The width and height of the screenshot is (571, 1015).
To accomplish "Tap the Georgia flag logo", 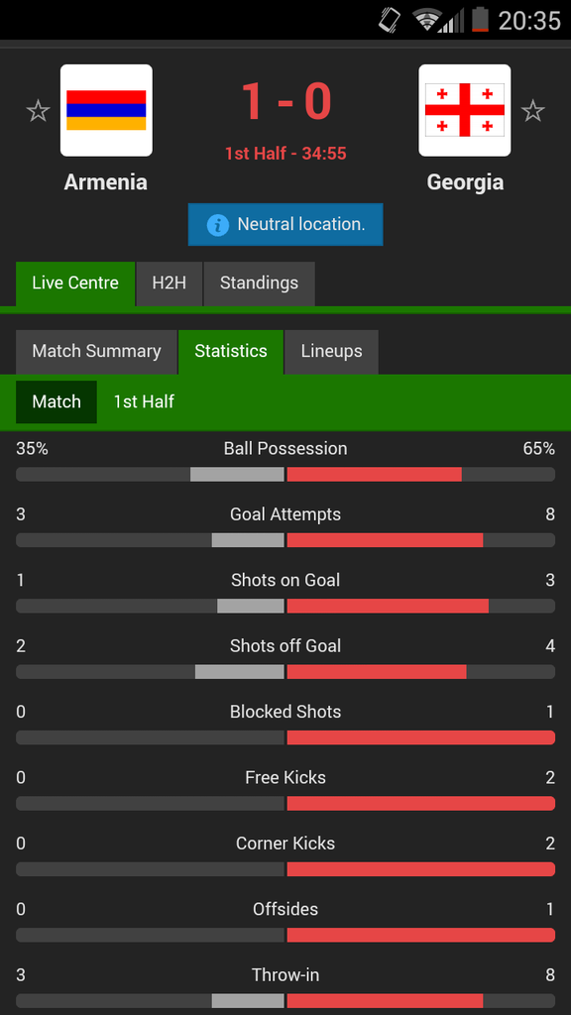I will [464, 110].
